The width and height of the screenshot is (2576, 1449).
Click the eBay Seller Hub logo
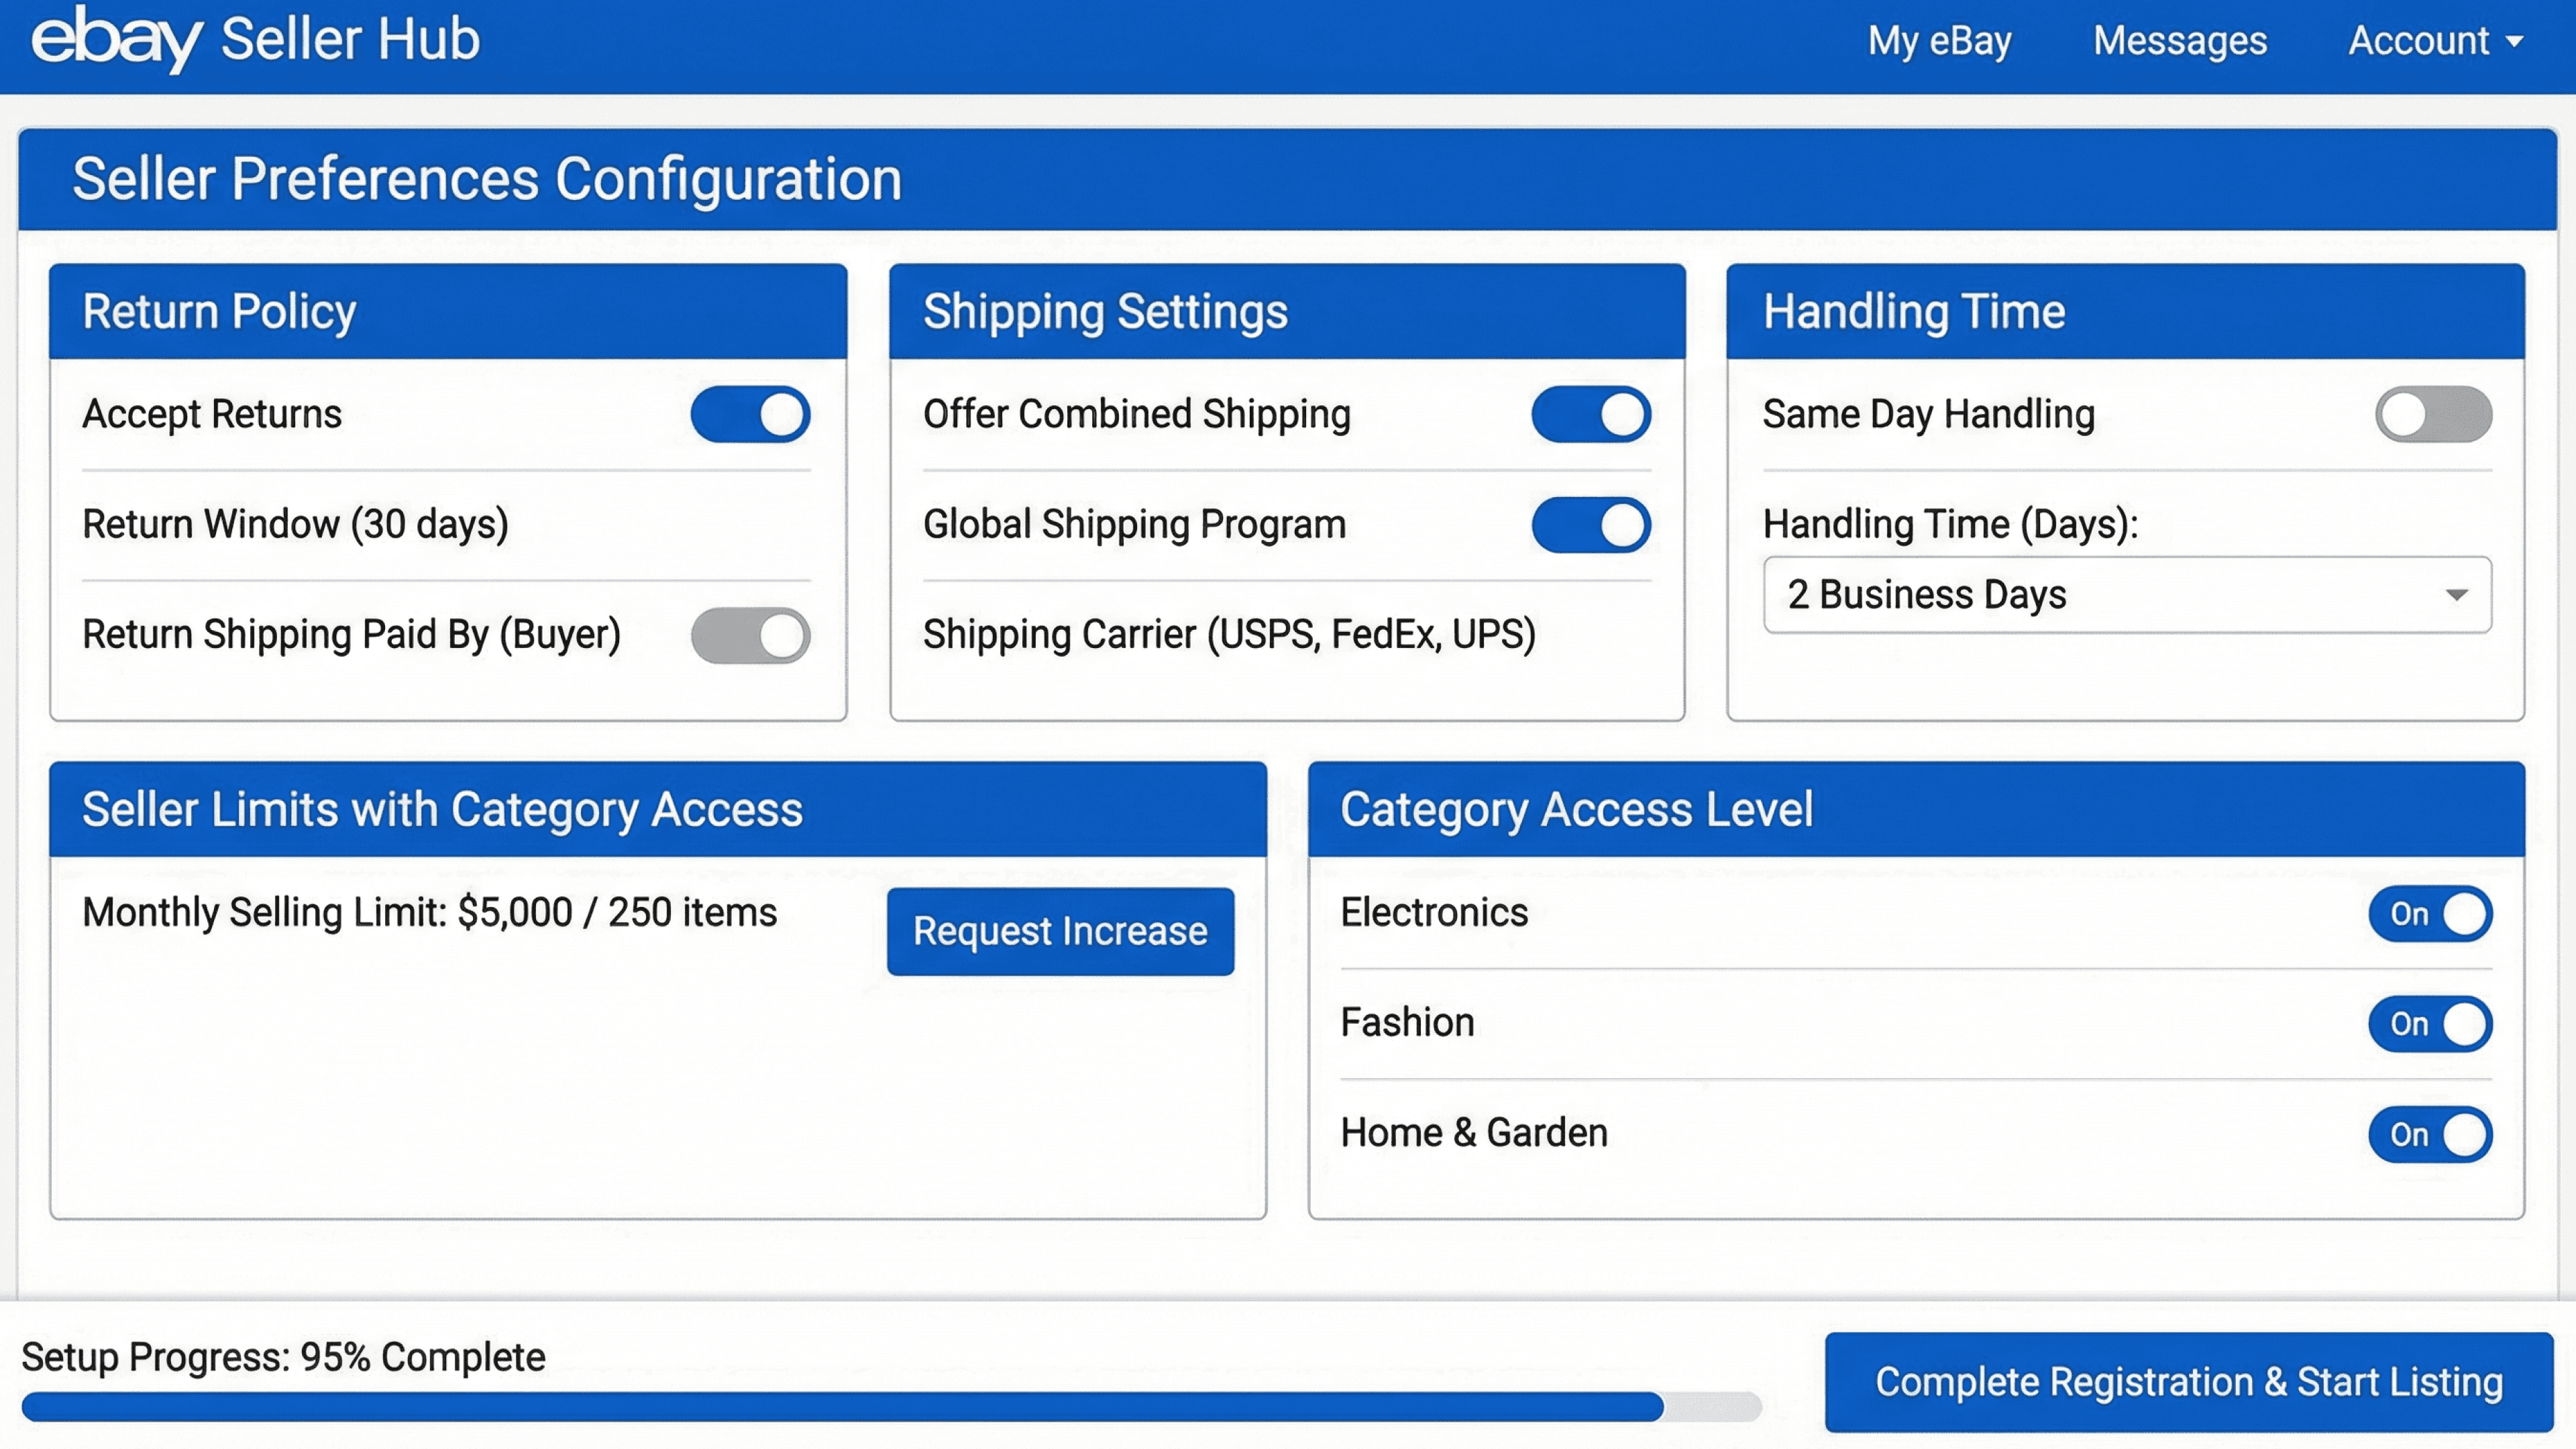(255, 40)
